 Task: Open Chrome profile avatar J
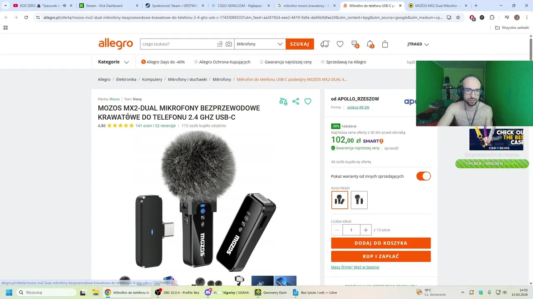coord(517,17)
